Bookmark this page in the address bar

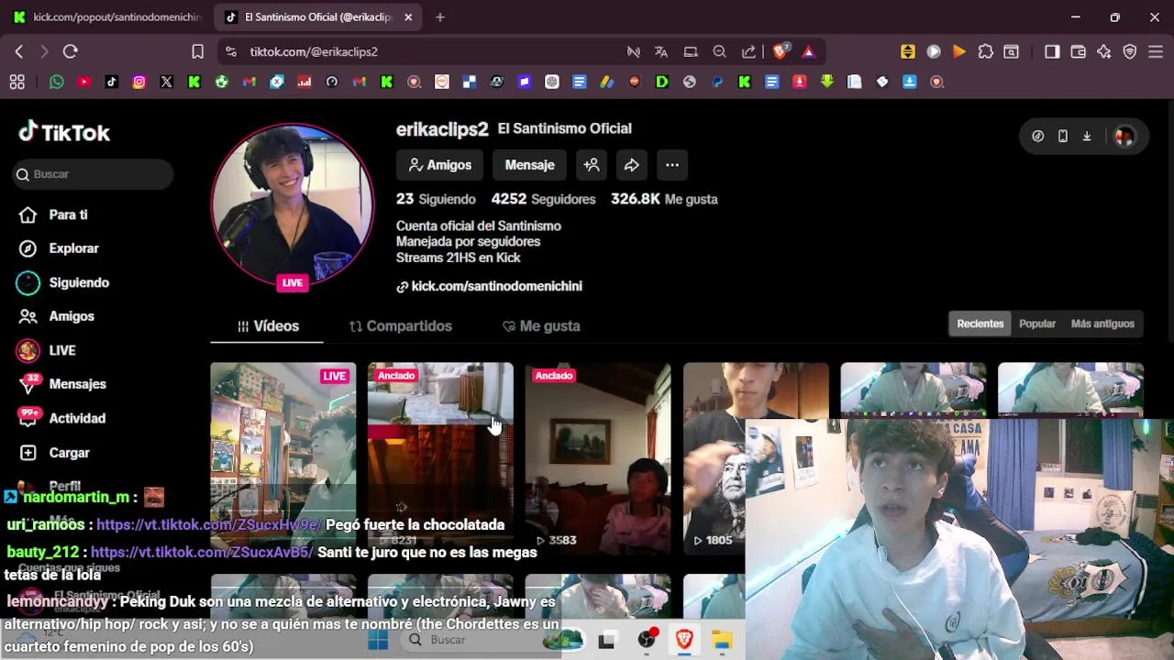[x=197, y=52]
